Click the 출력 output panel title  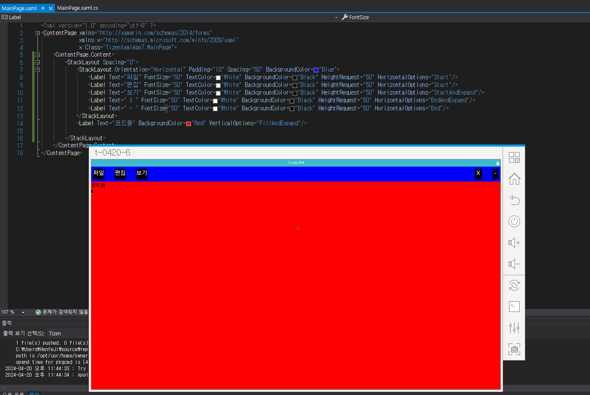click(7, 323)
